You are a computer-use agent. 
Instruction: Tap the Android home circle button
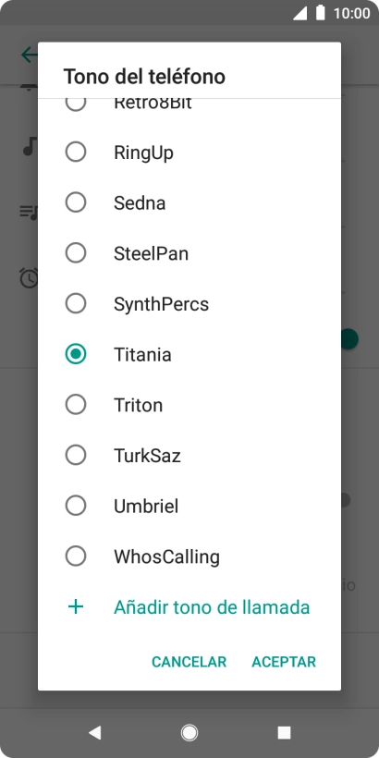pos(189,733)
